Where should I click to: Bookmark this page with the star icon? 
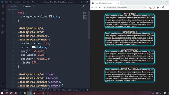145,8
